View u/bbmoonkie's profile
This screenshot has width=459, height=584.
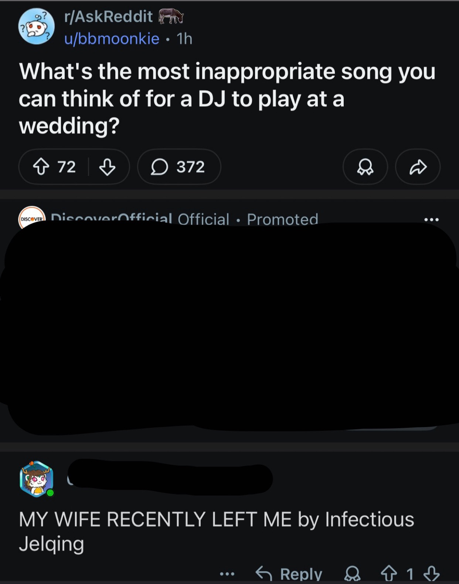(x=112, y=38)
